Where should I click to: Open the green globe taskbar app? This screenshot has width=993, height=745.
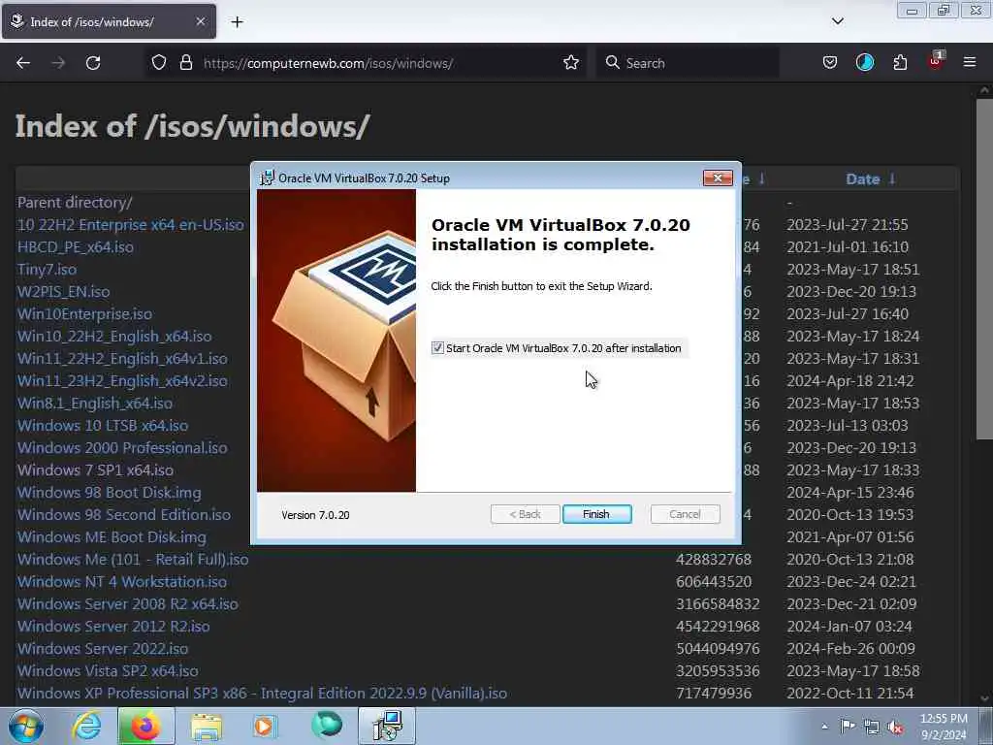[x=327, y=726]
